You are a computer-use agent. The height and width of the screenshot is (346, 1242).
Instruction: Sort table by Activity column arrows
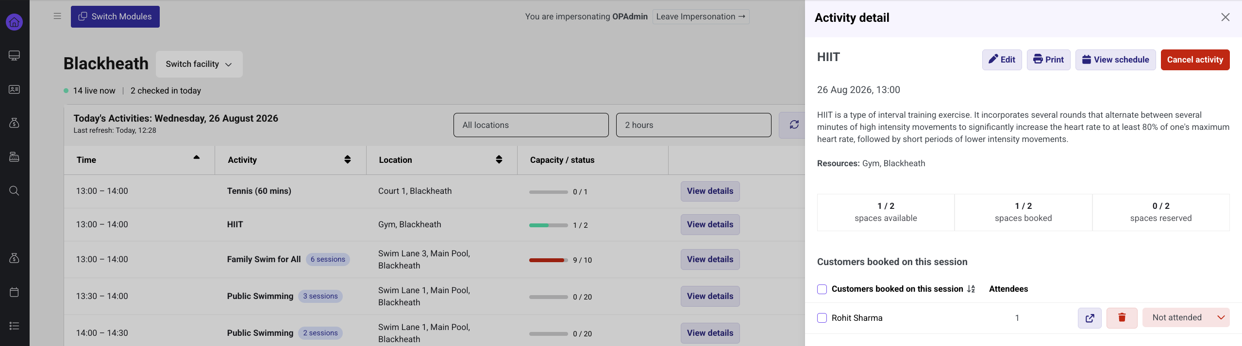tap(348, 159)
